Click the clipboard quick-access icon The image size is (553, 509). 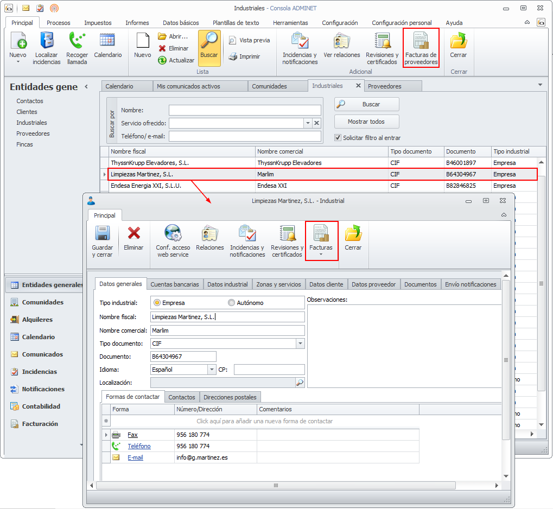click(40, 8)
